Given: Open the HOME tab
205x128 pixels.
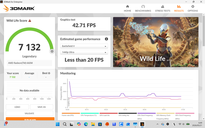Looking at the screenshot, I should pos(127,9).
